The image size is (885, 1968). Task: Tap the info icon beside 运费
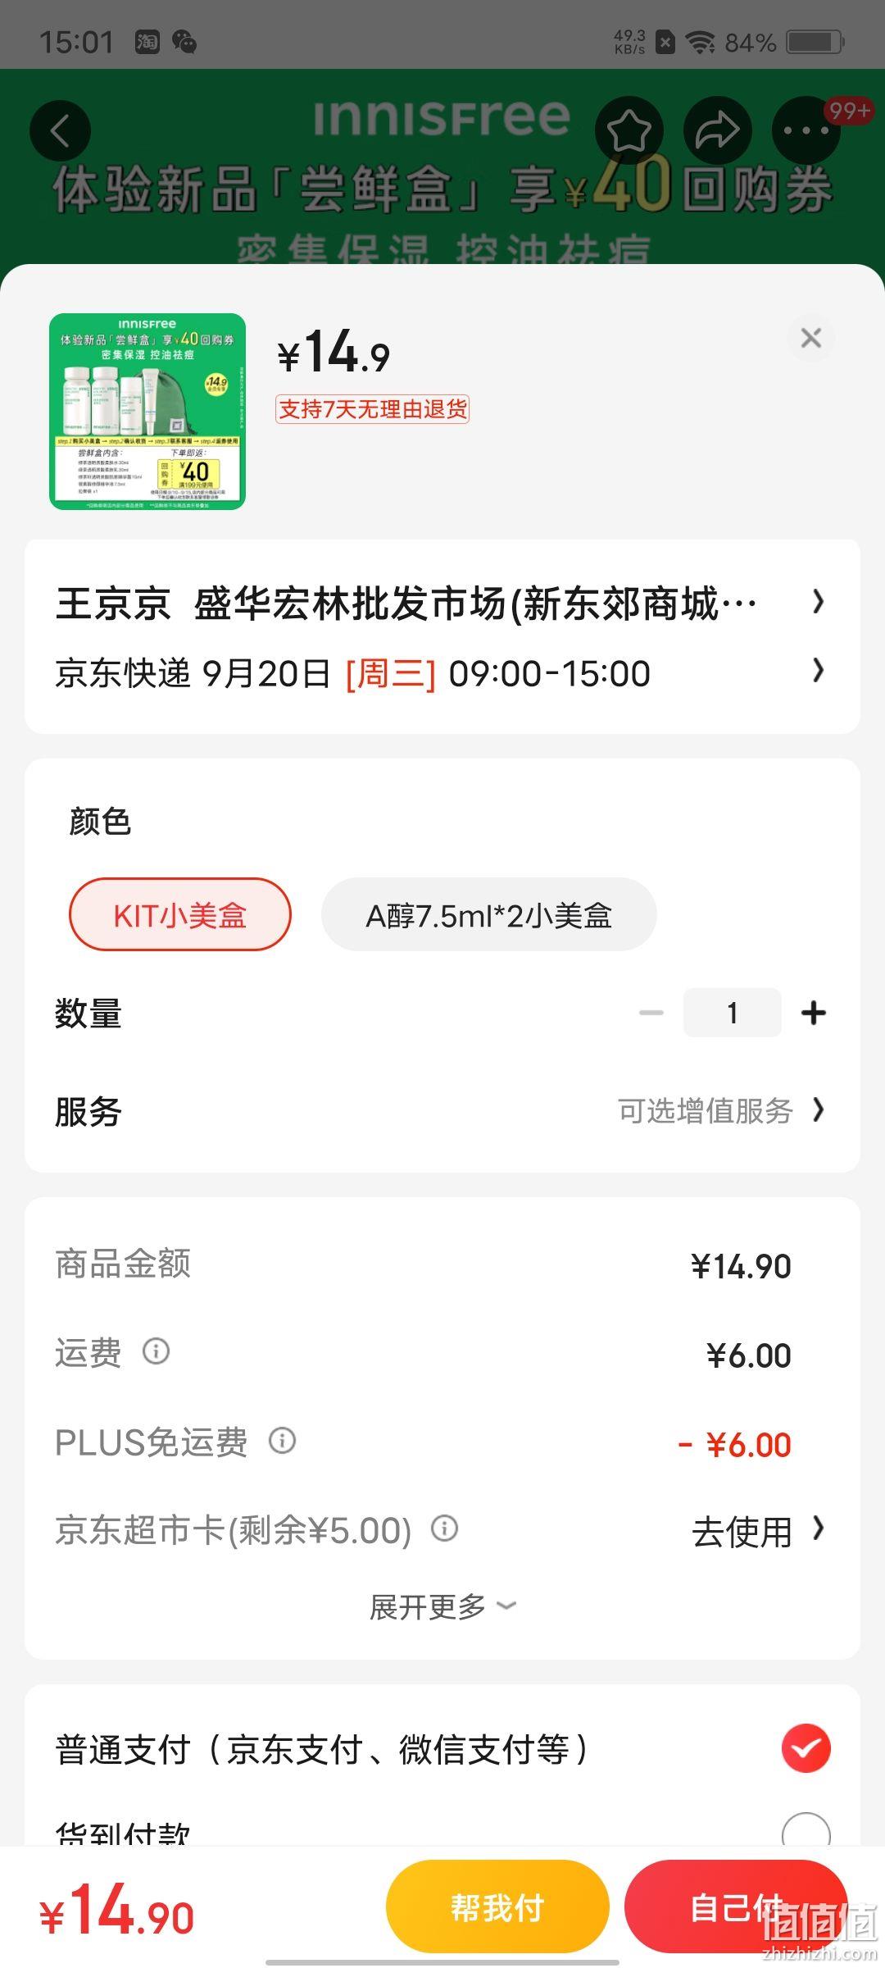[x=156, y=1351]
